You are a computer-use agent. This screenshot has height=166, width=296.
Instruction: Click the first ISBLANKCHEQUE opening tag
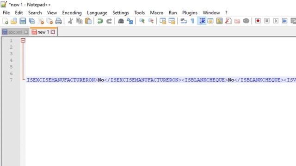coord(205,80)
